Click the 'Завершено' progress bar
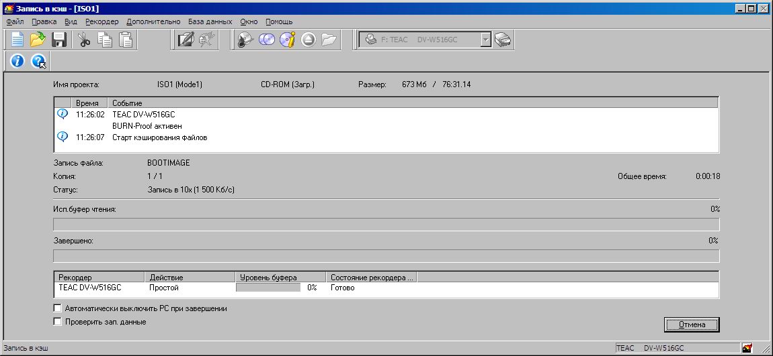The image size is (773, 356). (x=386, y=256)
